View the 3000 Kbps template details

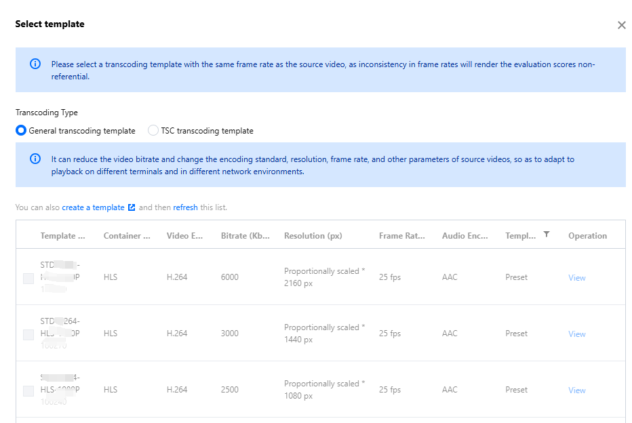(x=577, y=334)
